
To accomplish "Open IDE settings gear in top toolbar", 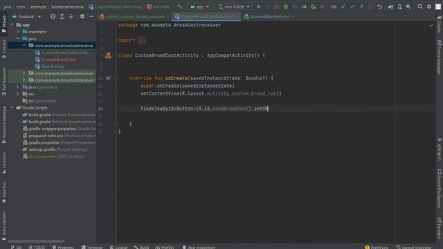I will (429, 6).
